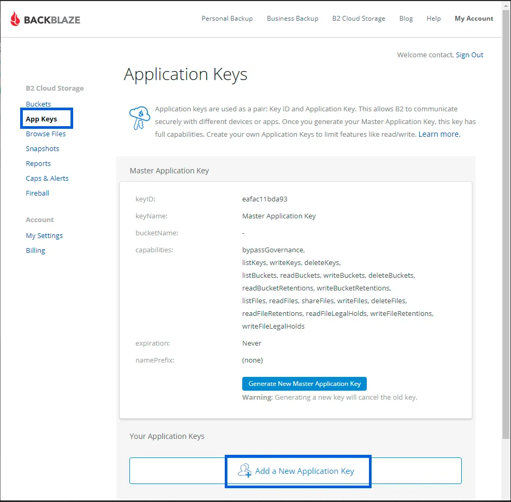Sign Out of the account
This screenshot has height=502, width=511.
(x=469, y=55)
